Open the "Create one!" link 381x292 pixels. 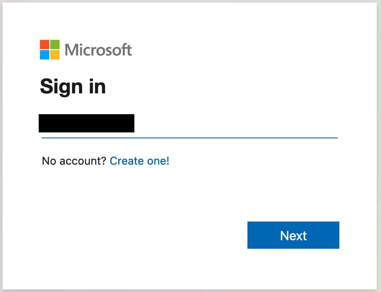(x=139, y=161)
